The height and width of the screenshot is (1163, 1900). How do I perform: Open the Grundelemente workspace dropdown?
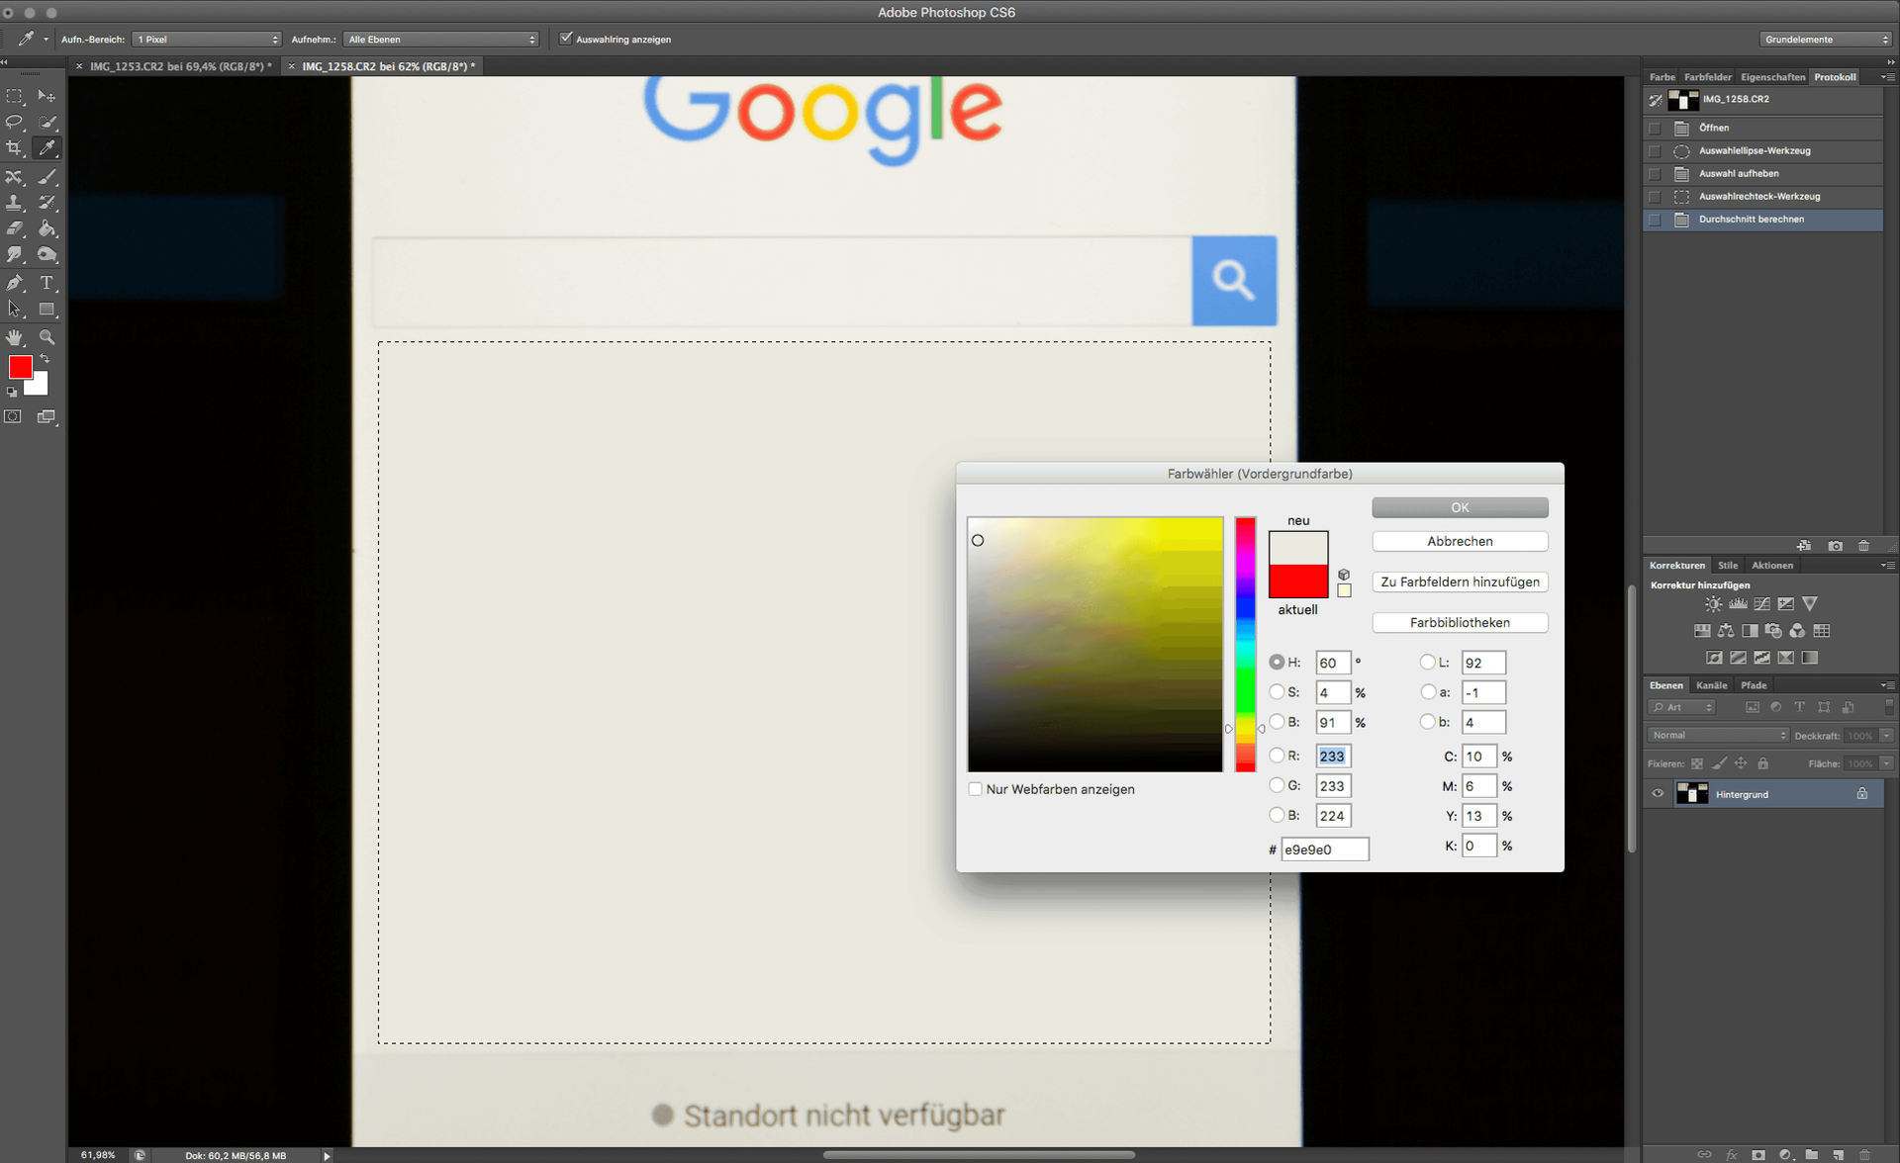coord(1826,40)
